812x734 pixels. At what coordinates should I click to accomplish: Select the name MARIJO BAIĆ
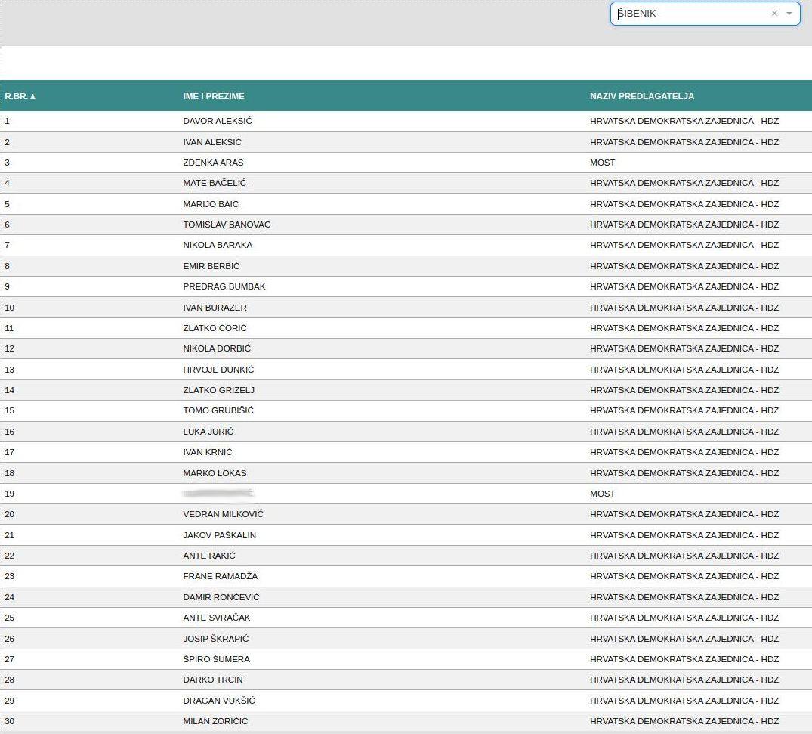point(210,204)
